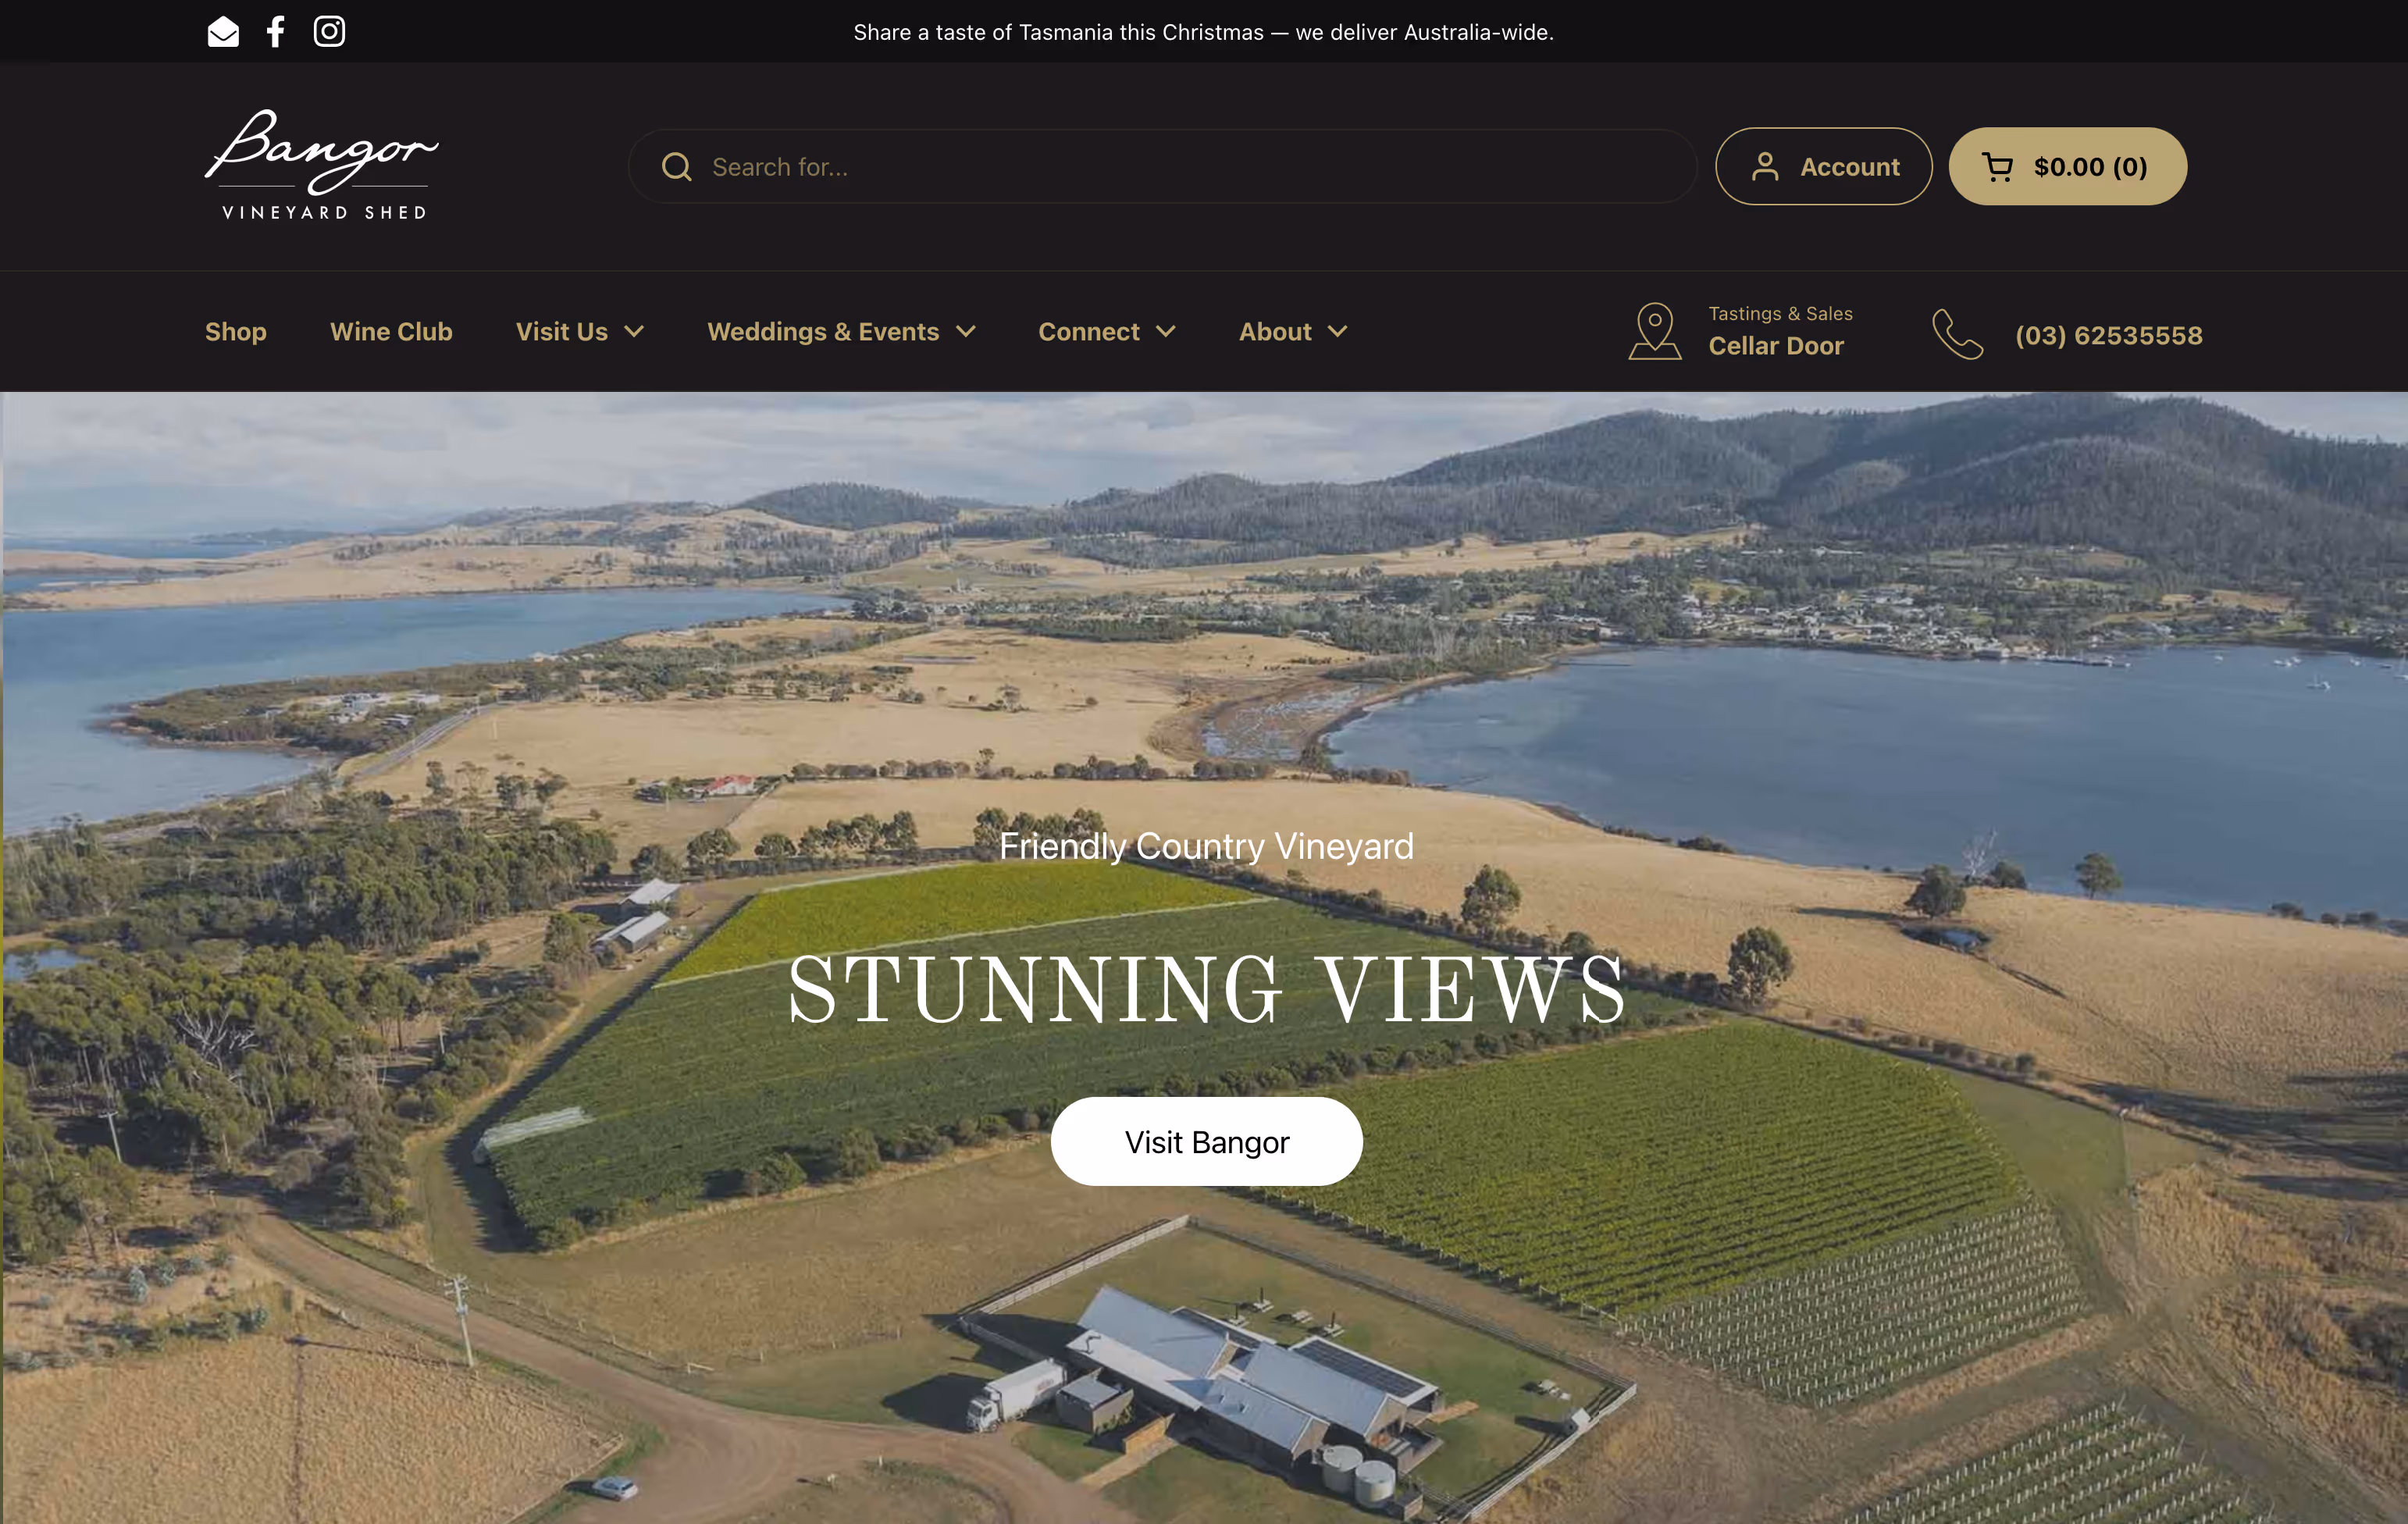Click the shopping cart icon
2408x1524 pixels.
tap(1997, 167)
